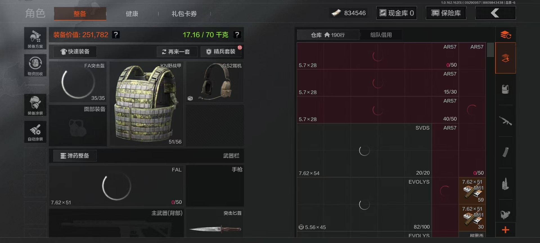Open the 现金库 vault button
This screenshot has height=243, width=540.
[397, 13]
